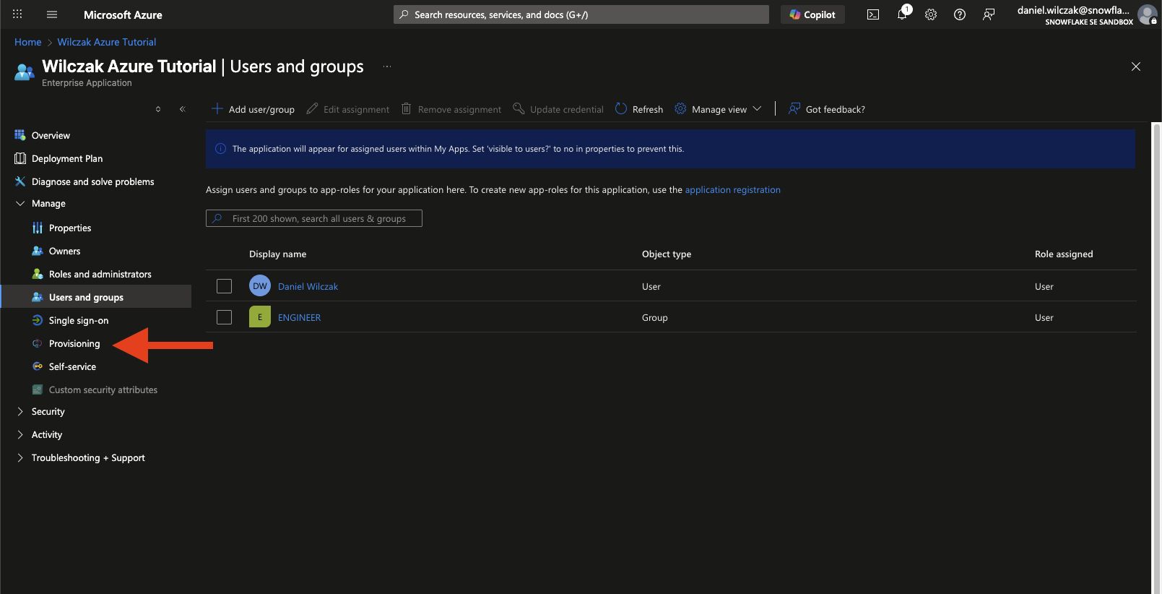
Task: Open the feedback icon in header
Action: point(989,14)
